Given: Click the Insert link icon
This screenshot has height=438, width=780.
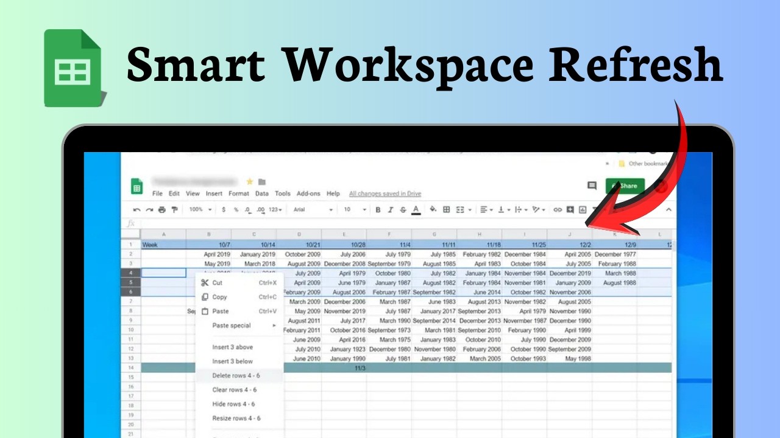Looking at the screenshot, I should coord(558,210).
